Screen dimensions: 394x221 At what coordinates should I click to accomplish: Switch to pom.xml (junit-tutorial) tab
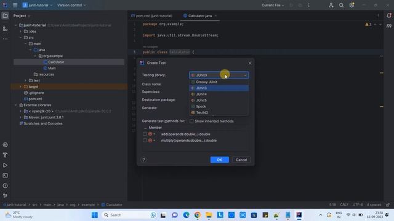pyautogui.click(x=152, y=16)
